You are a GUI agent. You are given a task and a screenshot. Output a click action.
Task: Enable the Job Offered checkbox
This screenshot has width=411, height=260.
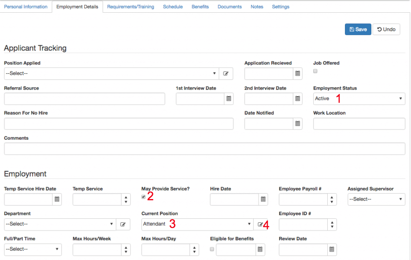coord(315,71)
